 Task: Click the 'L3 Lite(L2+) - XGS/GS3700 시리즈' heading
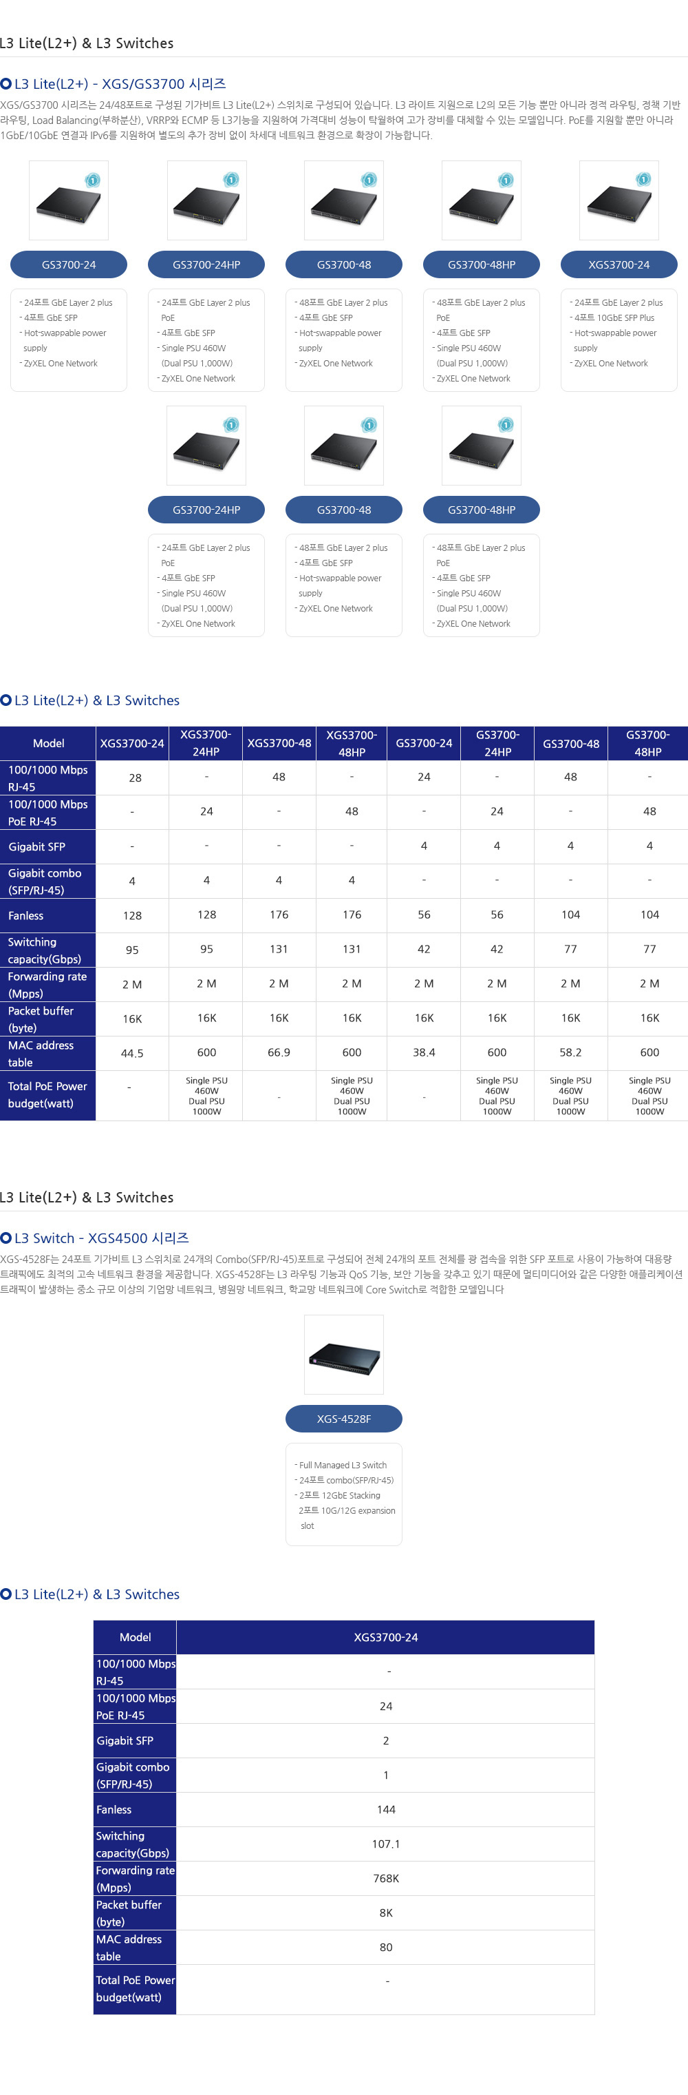[120, 84]
